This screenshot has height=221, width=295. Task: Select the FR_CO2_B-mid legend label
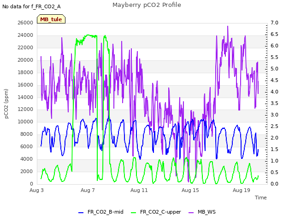coord(106,212)
